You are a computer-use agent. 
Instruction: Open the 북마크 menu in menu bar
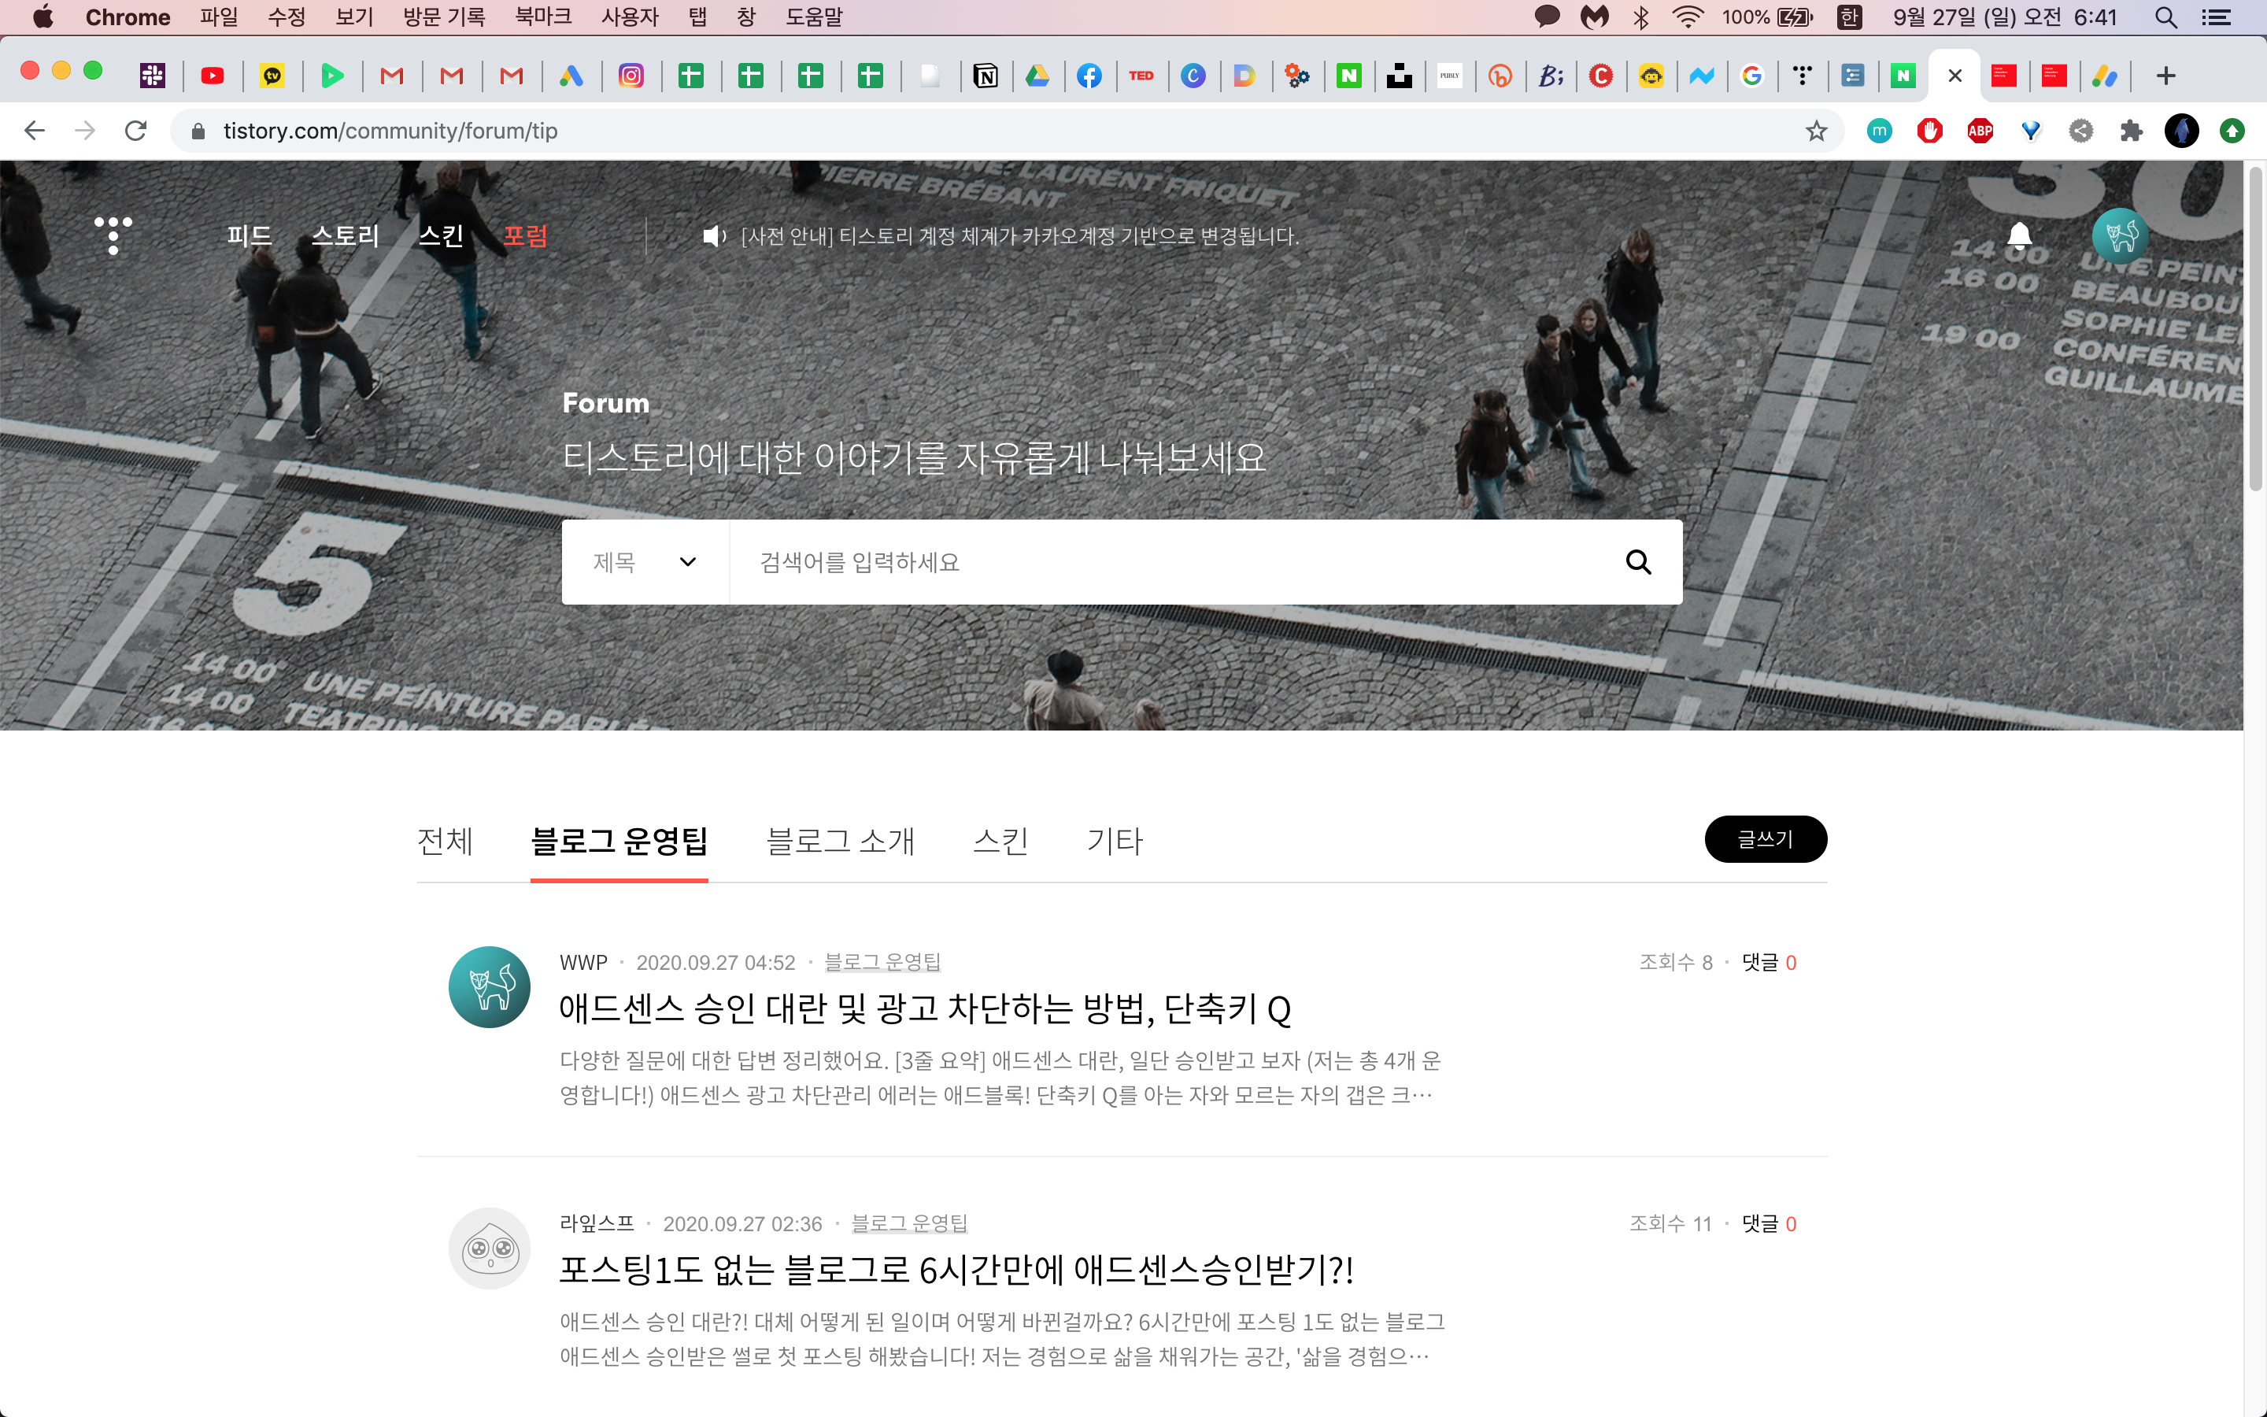pyautogui.click(x=542, y=17)
